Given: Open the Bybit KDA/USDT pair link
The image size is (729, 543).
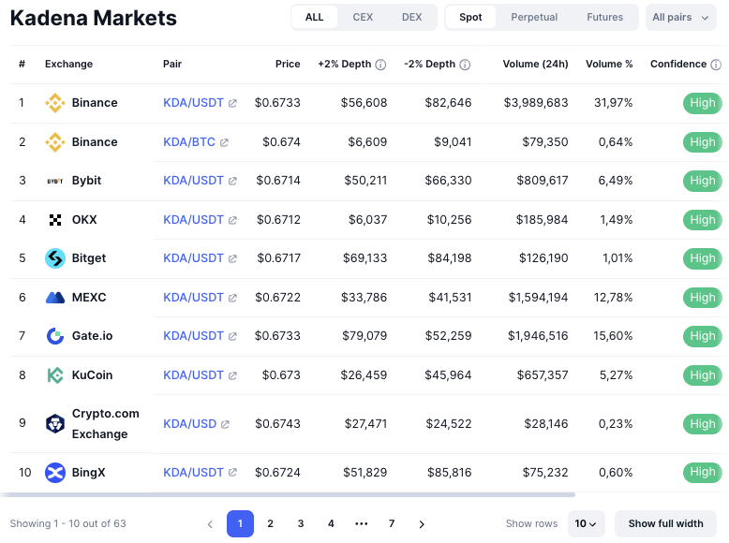Looking at the screenshot, I should pos(193,181).
